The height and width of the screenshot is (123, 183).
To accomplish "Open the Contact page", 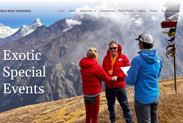I will (x=153, y=11).
